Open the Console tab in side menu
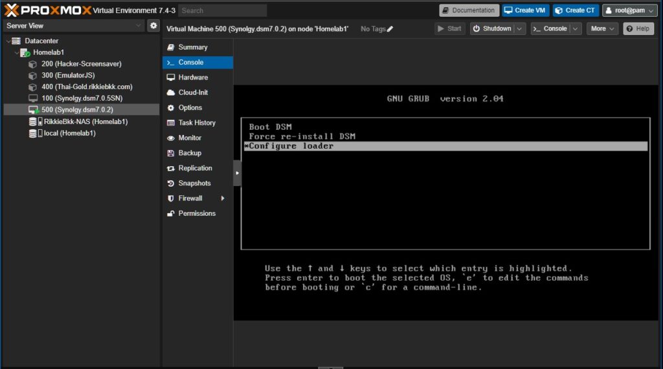This screenshot has height=369, width=663. [197, 63]
